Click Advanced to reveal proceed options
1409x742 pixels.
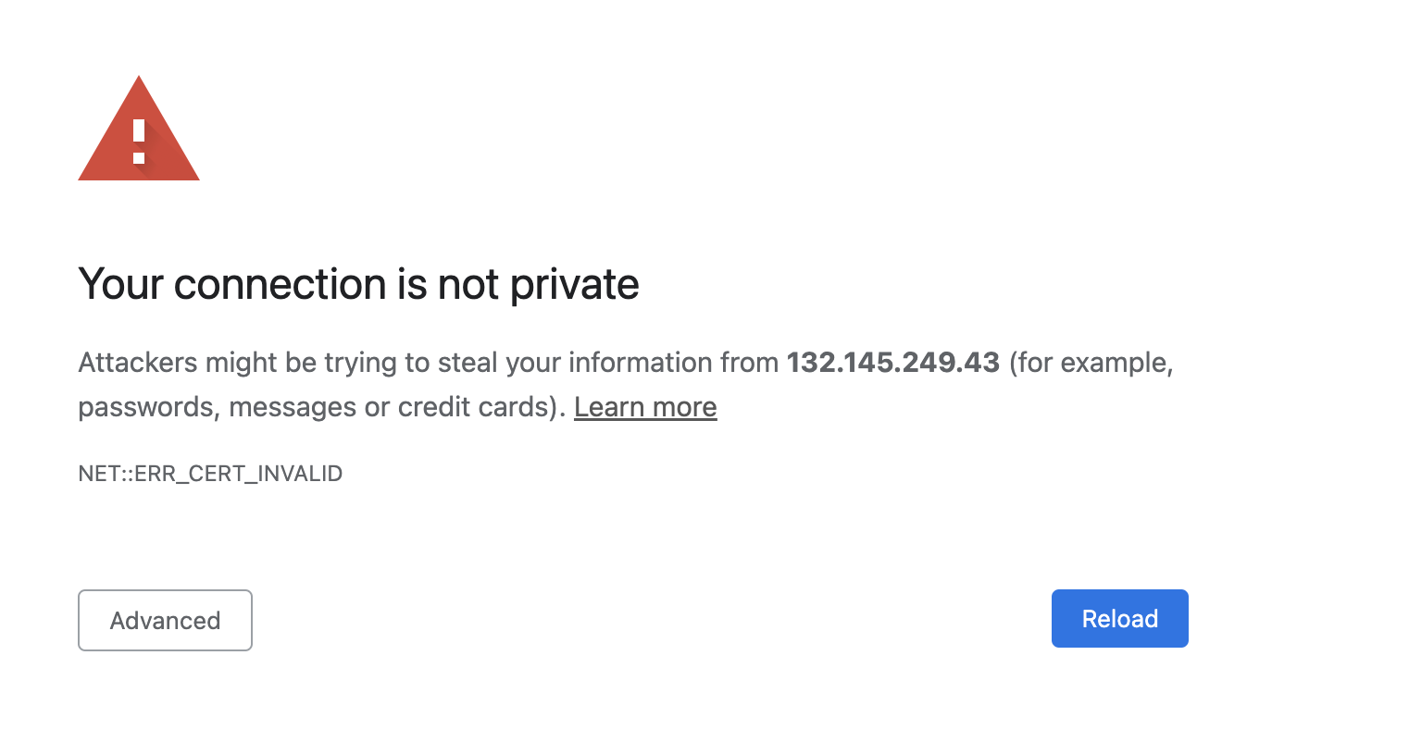click(x=165, y=620)
